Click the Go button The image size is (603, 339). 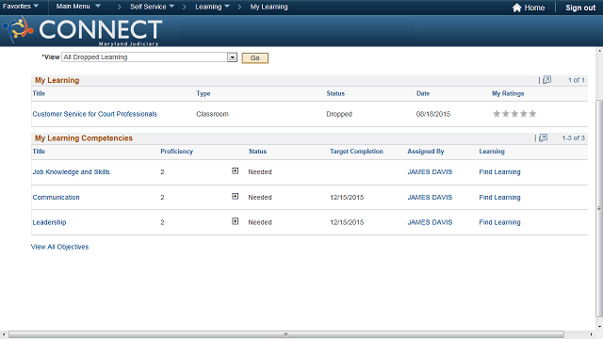255,58
